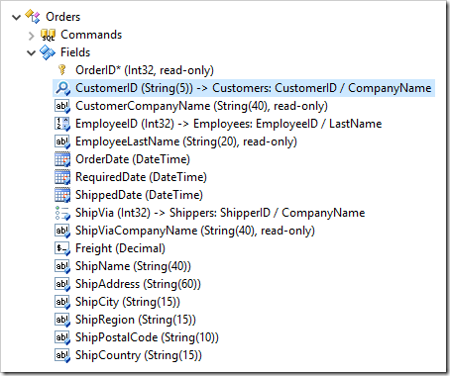
Task: Select CustomerCompanyName (String(40), read-only) field
Action: (x=201, y=106)
